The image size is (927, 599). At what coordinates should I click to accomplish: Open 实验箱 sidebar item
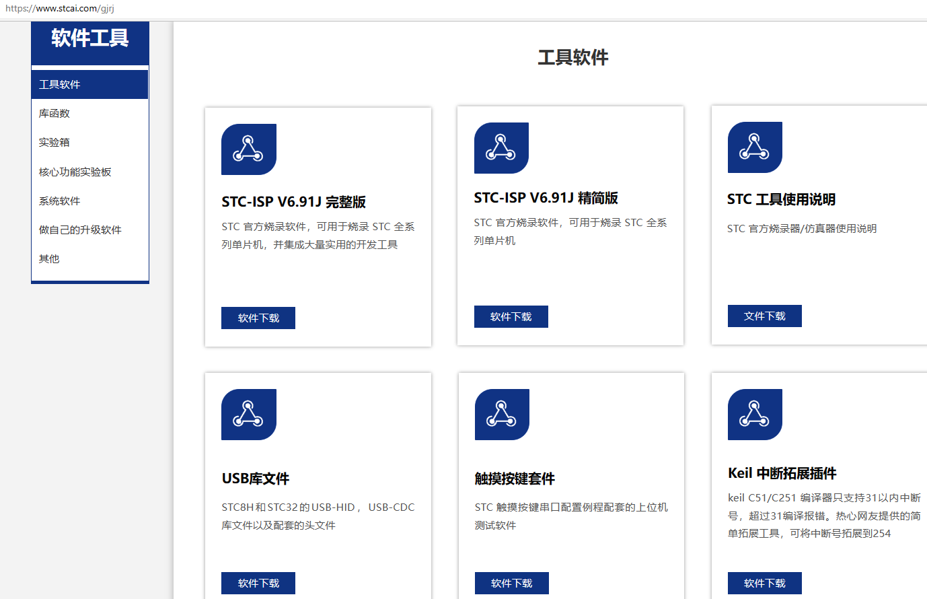click(x=89, y=142)
